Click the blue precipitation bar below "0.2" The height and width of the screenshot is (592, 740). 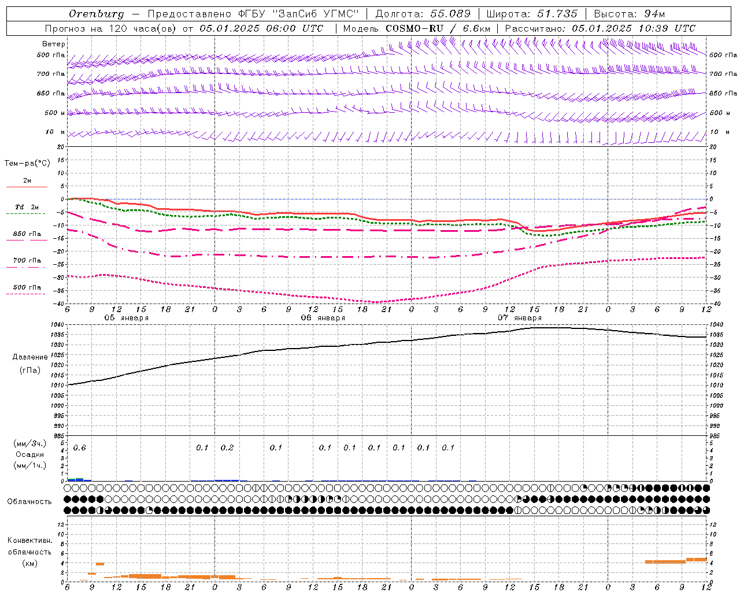tap(227, 480)
